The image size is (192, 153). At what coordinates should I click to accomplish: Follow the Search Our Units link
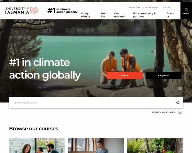point(163,112)
